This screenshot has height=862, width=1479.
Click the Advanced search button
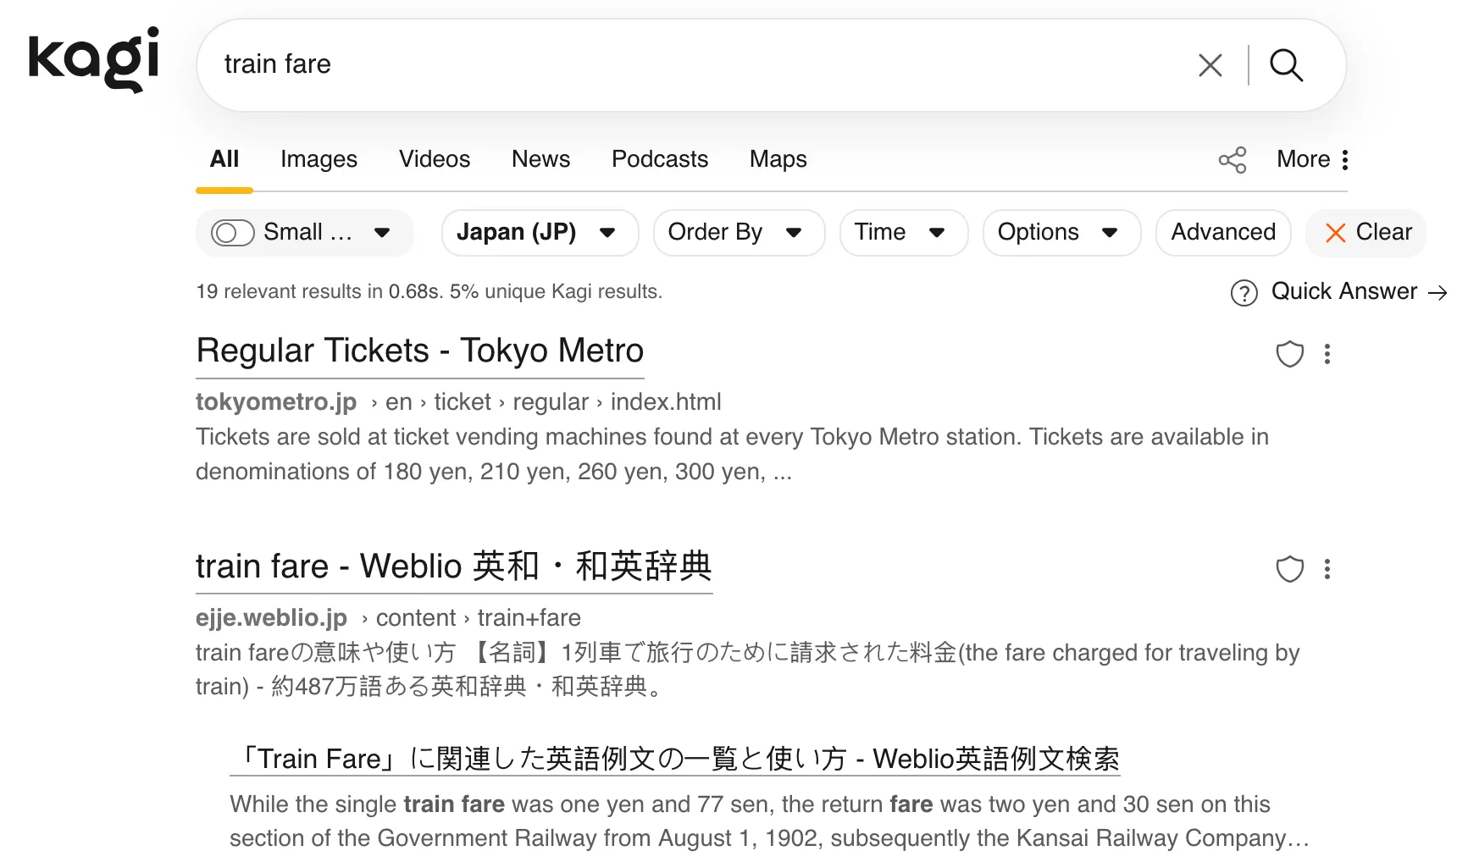1222,233
